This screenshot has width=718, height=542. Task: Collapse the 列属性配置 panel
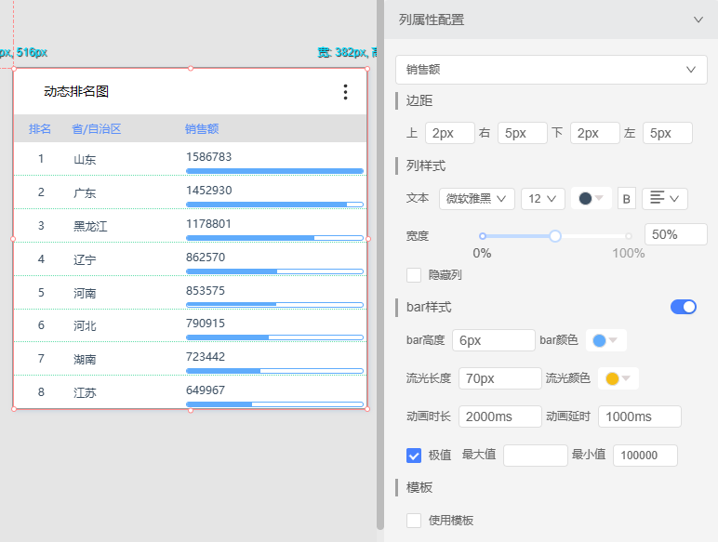pos(698,20)
